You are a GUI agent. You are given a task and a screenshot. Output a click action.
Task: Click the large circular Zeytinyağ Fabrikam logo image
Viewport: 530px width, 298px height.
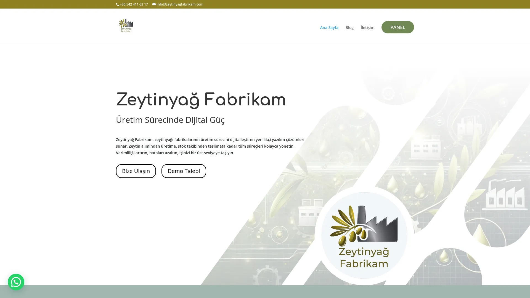coord(364,235)
